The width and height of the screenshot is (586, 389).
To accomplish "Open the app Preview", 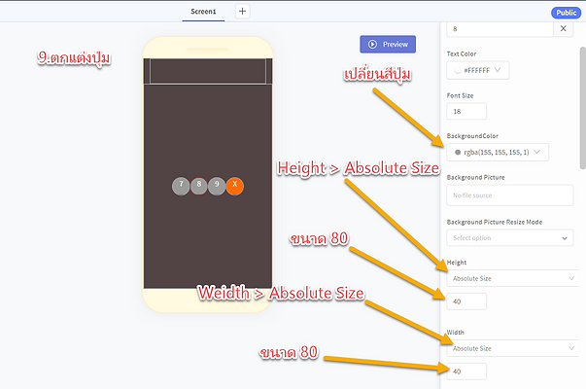I will pos(388,44).
